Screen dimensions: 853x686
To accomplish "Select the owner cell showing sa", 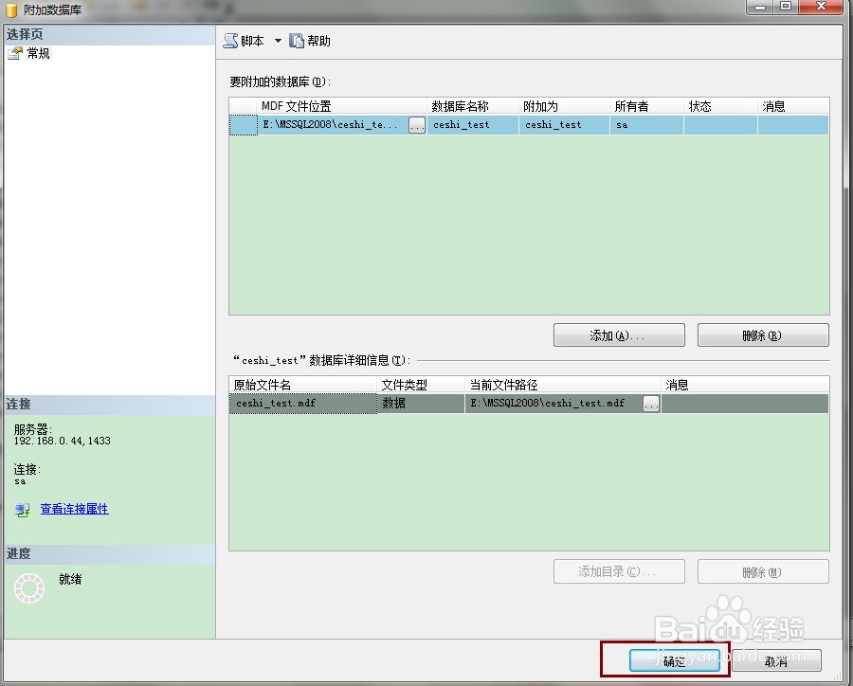I will click(x=646, y=124).
